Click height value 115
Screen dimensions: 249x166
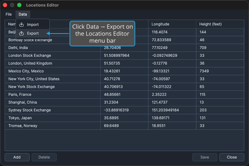point(203,95)
